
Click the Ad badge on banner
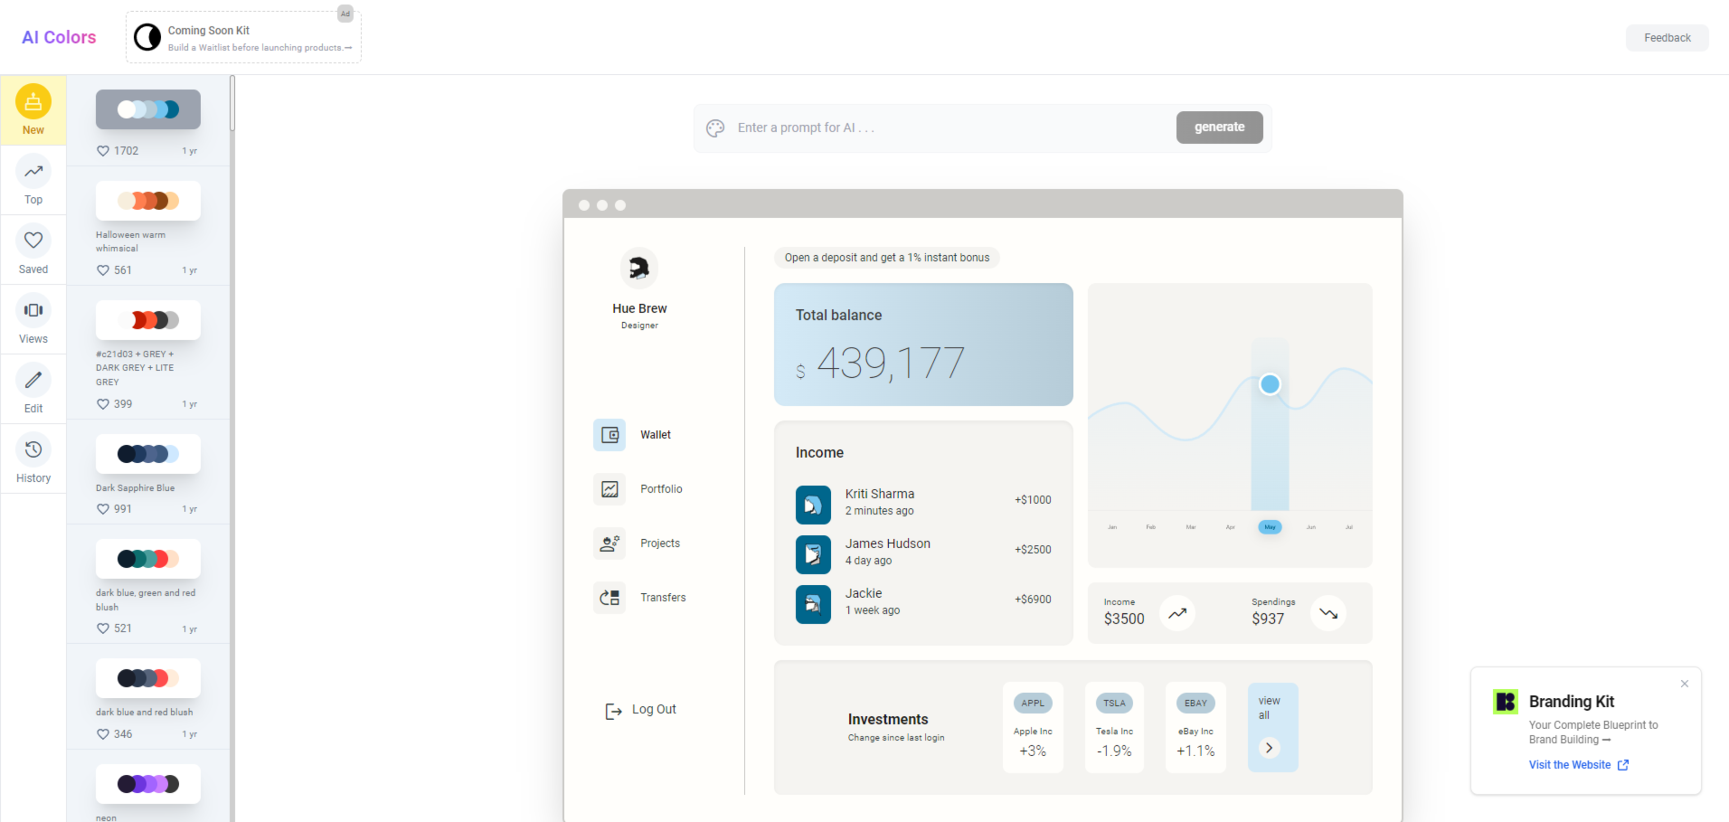pos(345,14)
